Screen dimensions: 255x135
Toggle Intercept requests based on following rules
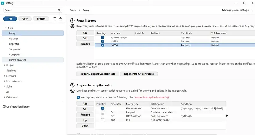coord(78,97)
